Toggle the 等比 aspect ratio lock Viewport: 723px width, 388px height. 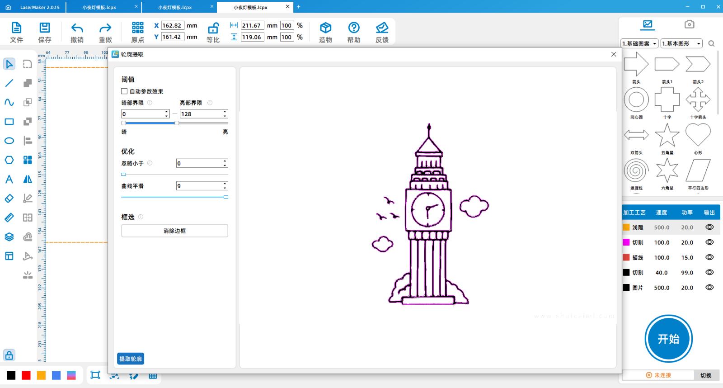213,28
